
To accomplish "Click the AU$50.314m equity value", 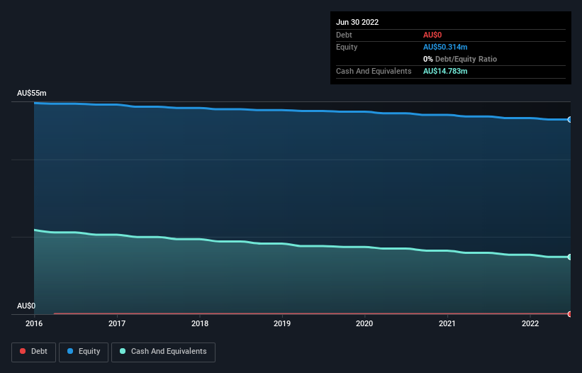I will click(445, 47).
